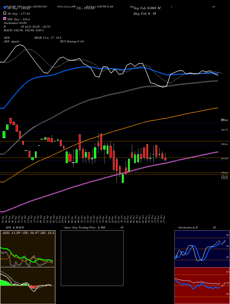230x304 pixels.
Task: Click the 'Stochastics & R SI' panel title
Action: pos(197,228)
